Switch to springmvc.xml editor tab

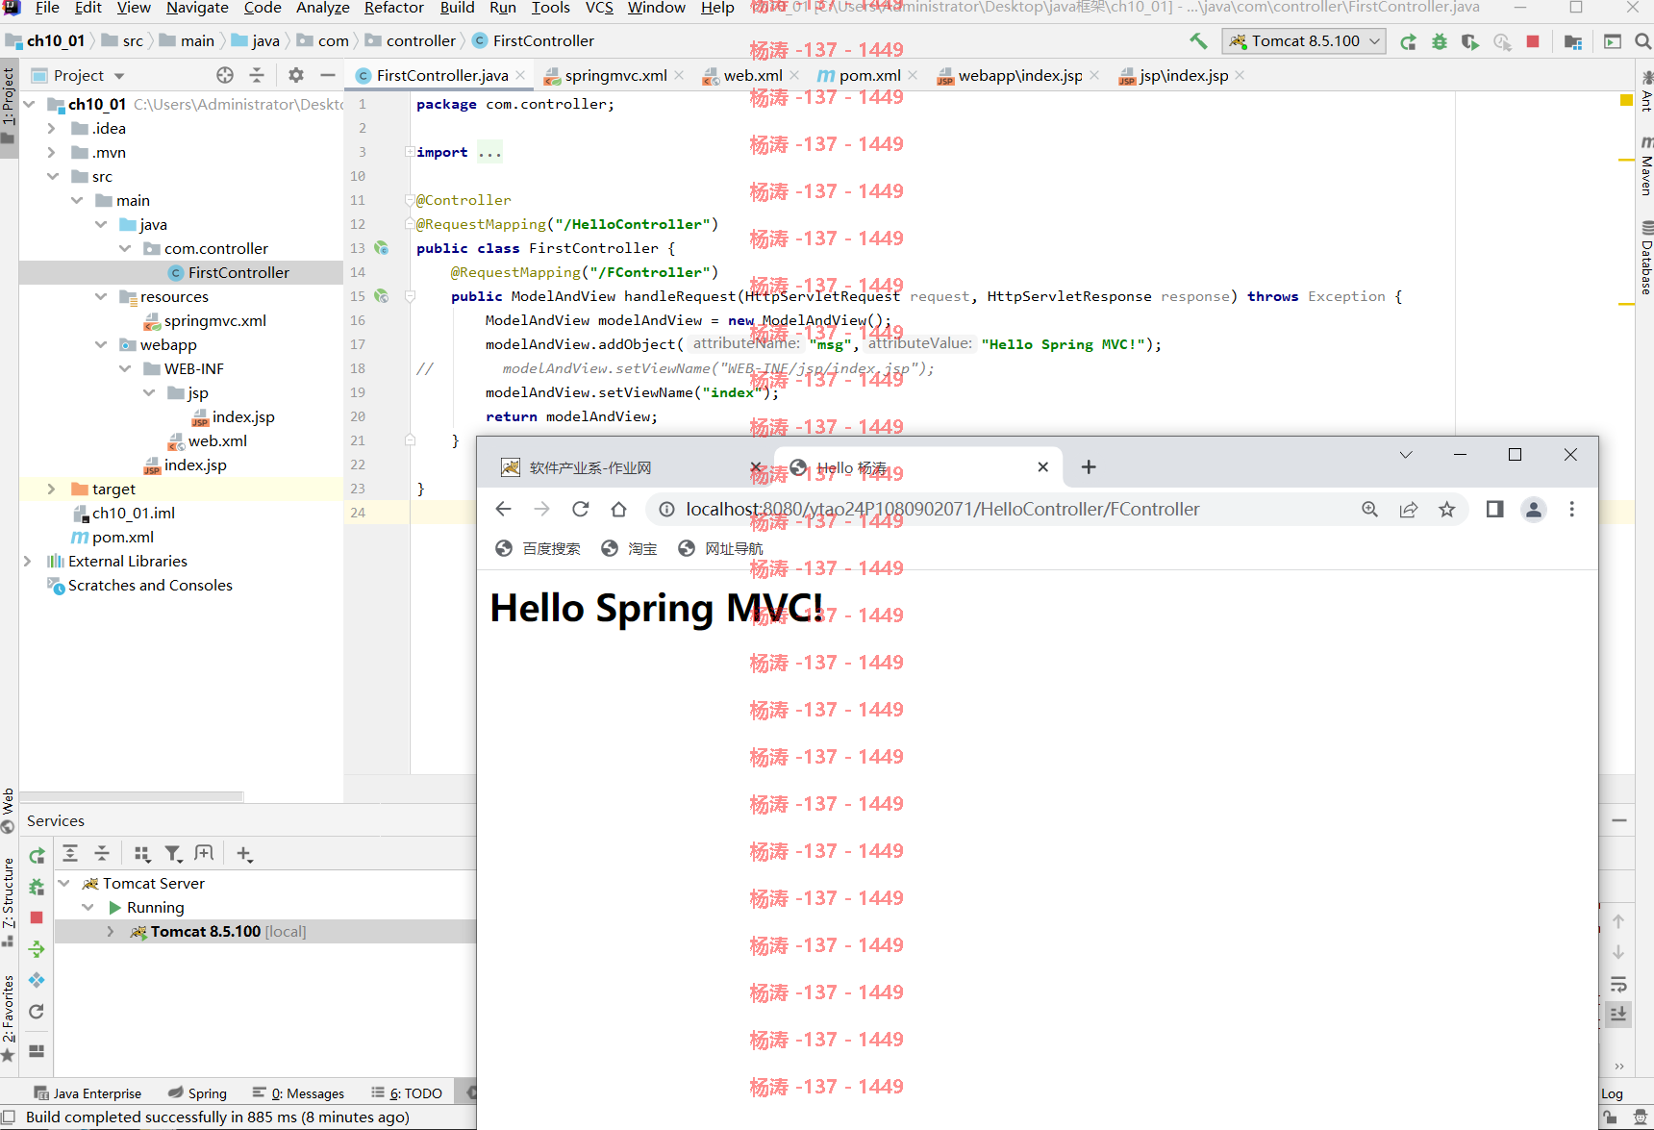pos(615,75)
